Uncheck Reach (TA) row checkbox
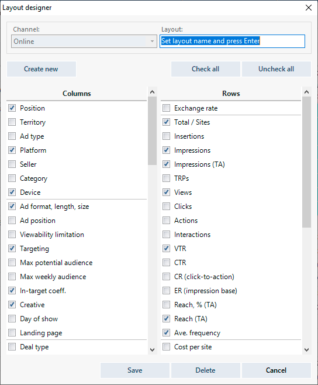The height and width of the screenshot is (385, 318). 167,319
